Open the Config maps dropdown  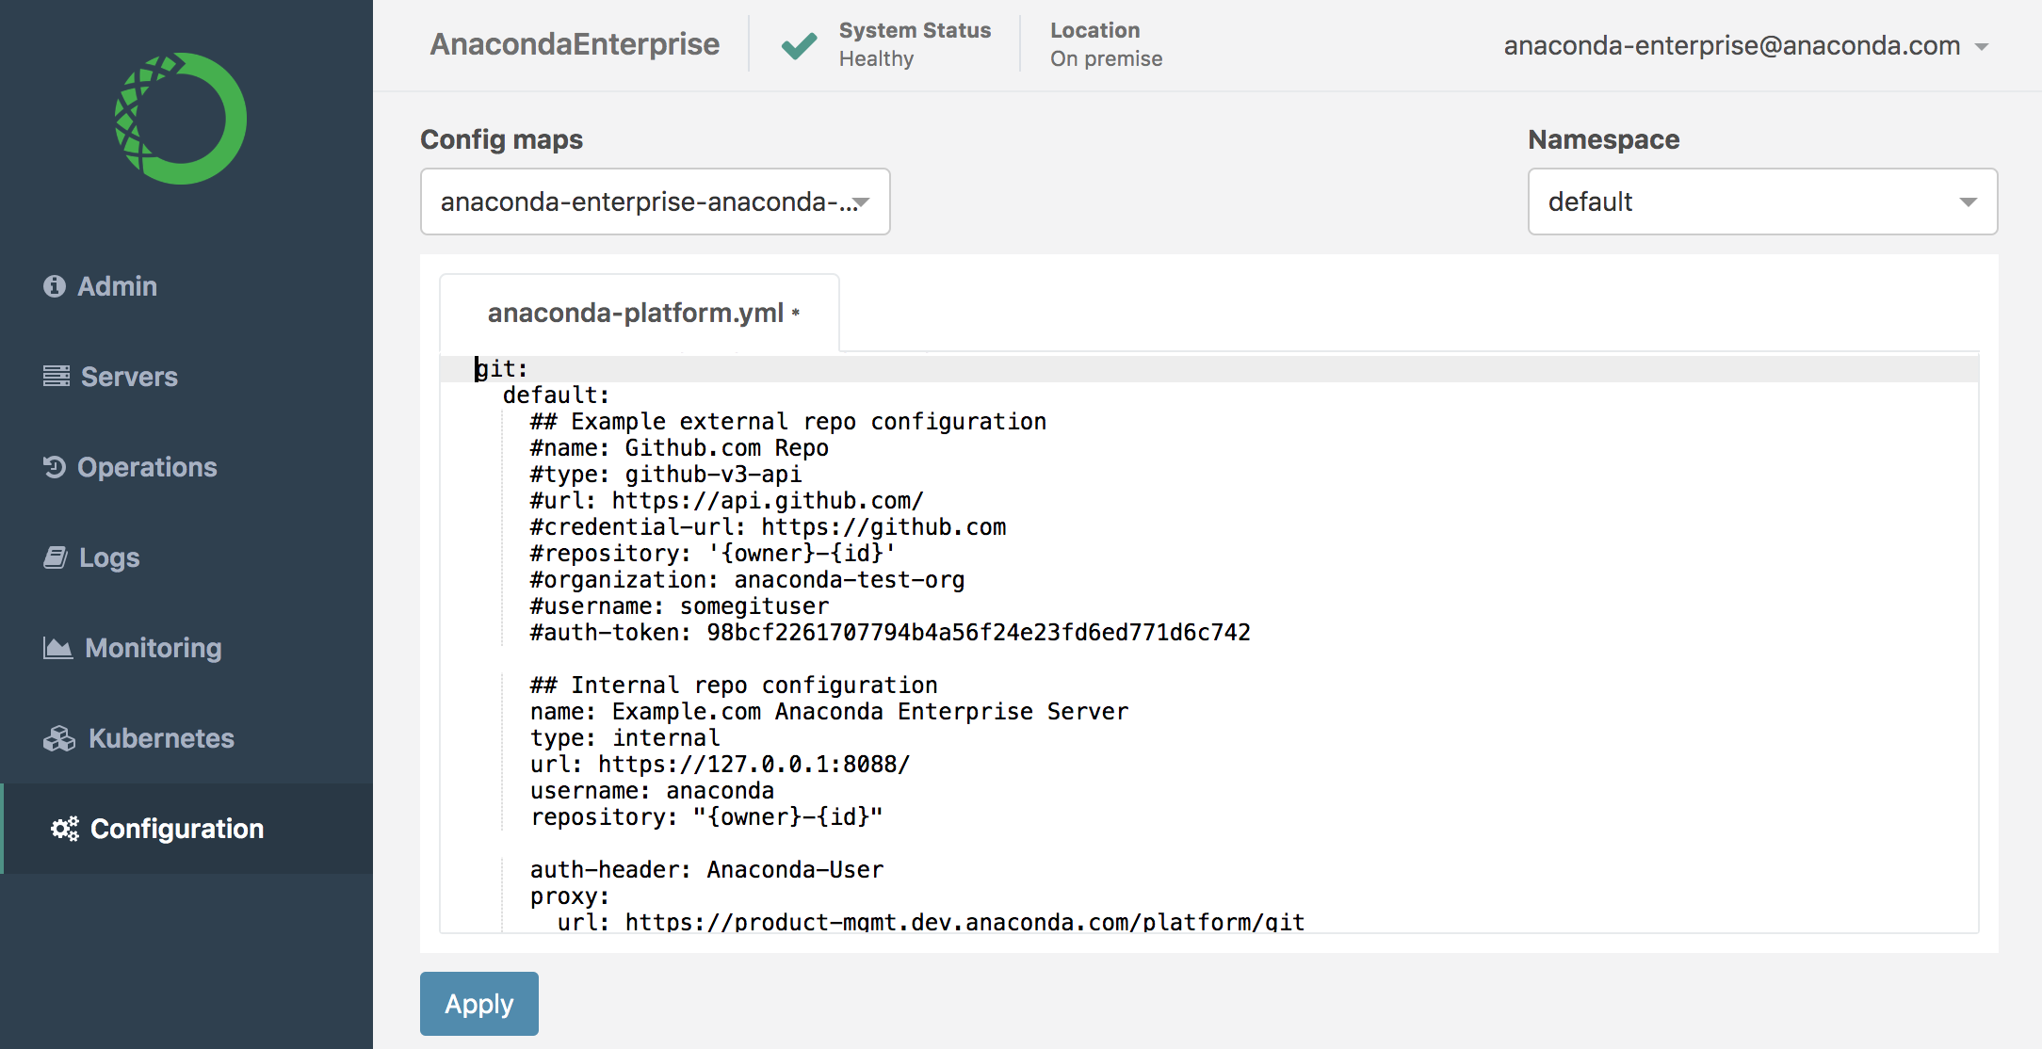click(x=655, y=202)
